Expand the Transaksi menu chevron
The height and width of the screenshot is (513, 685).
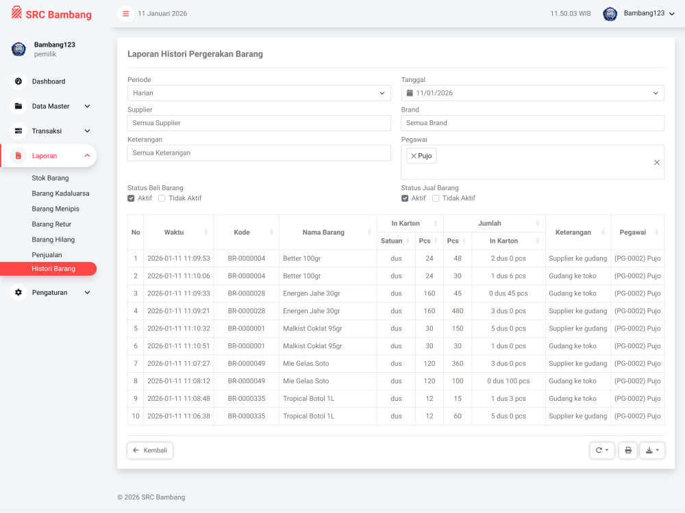tap(88, 131)
